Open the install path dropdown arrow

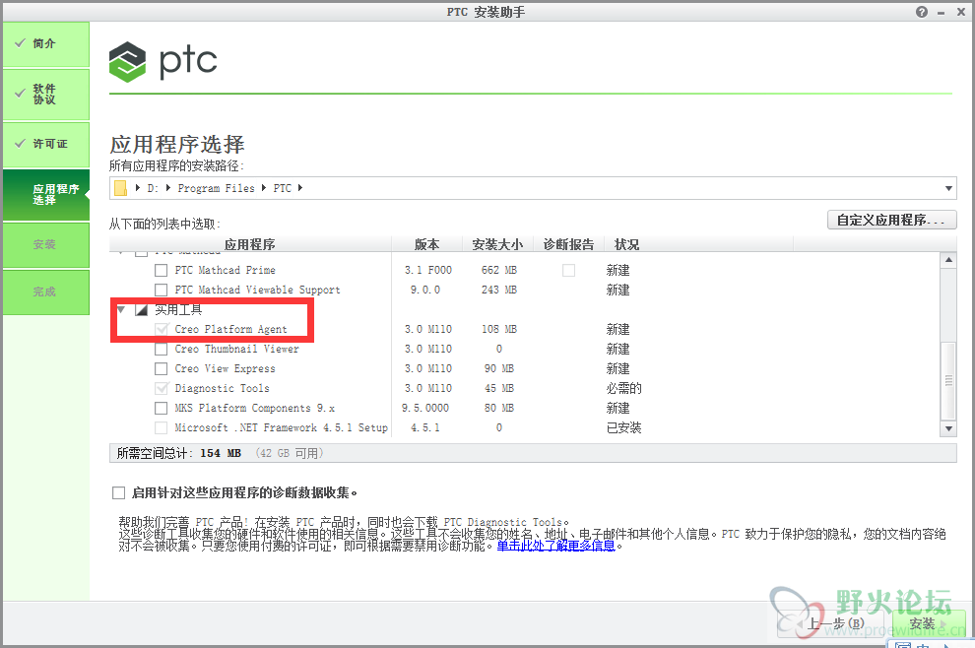click(x=948, y=188)
